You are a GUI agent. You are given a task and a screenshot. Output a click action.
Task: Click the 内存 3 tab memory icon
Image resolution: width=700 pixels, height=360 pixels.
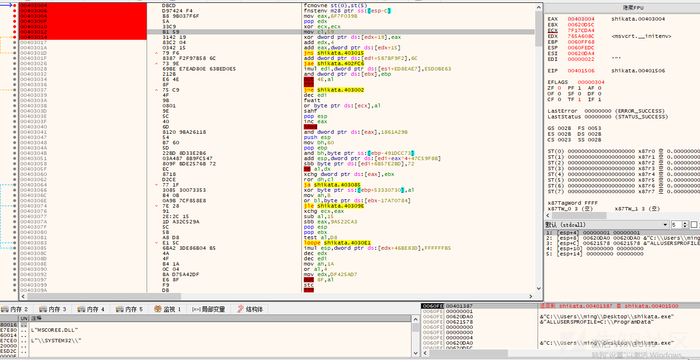[x=43, y=309]
